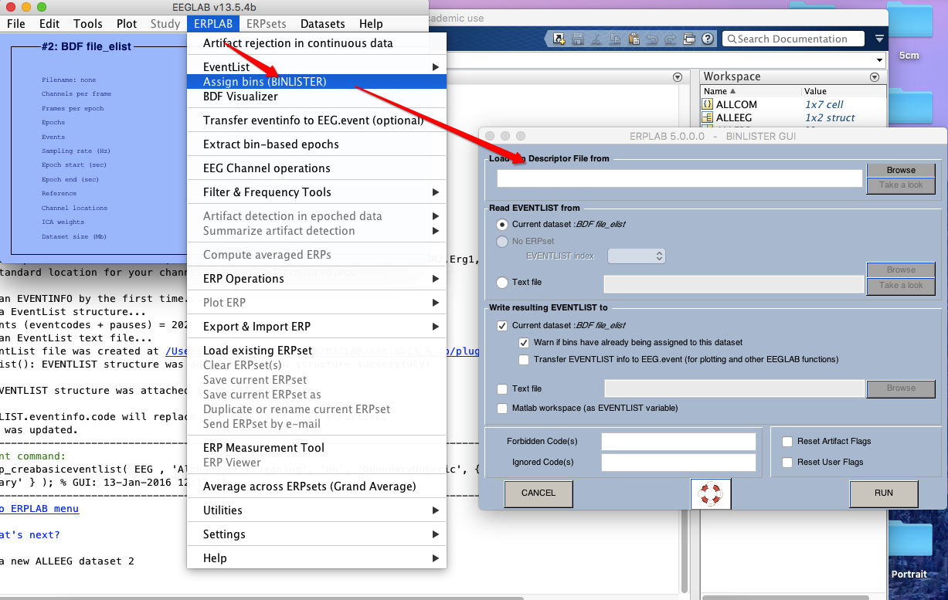This screenshot has height=600, width=948.
Task: Browse for Bin Descriptor File
Action: coord(901,170)
